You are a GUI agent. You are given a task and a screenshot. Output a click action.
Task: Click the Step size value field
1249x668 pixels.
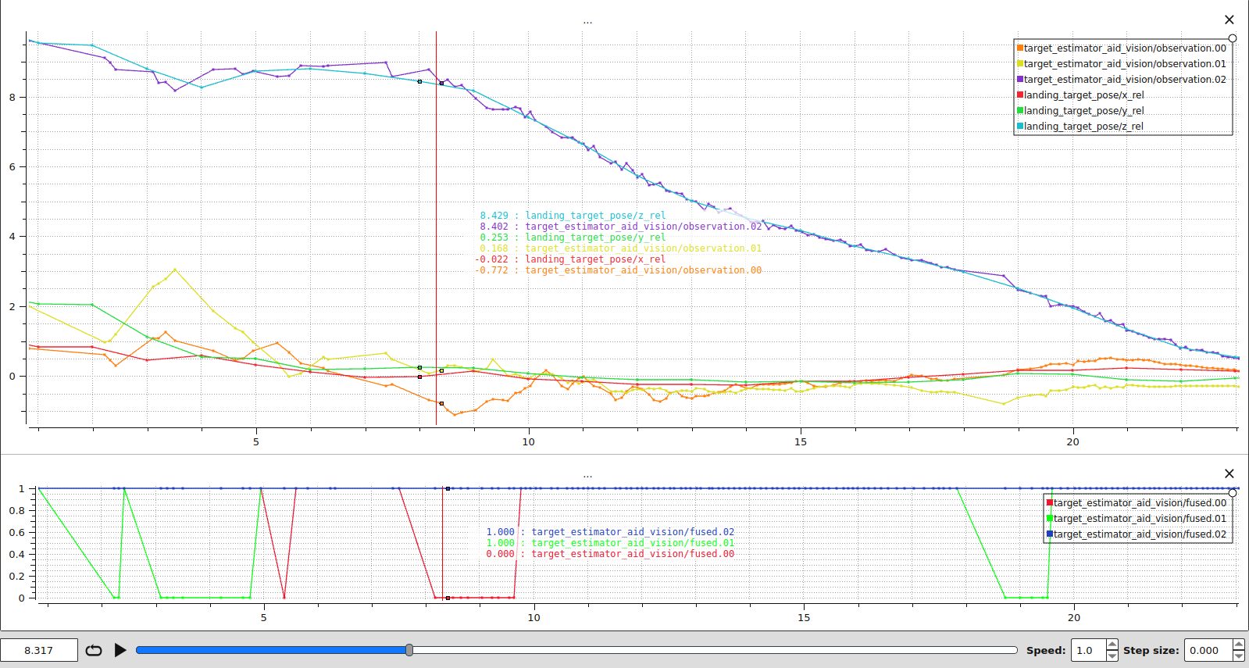(x=1208, y=650)
